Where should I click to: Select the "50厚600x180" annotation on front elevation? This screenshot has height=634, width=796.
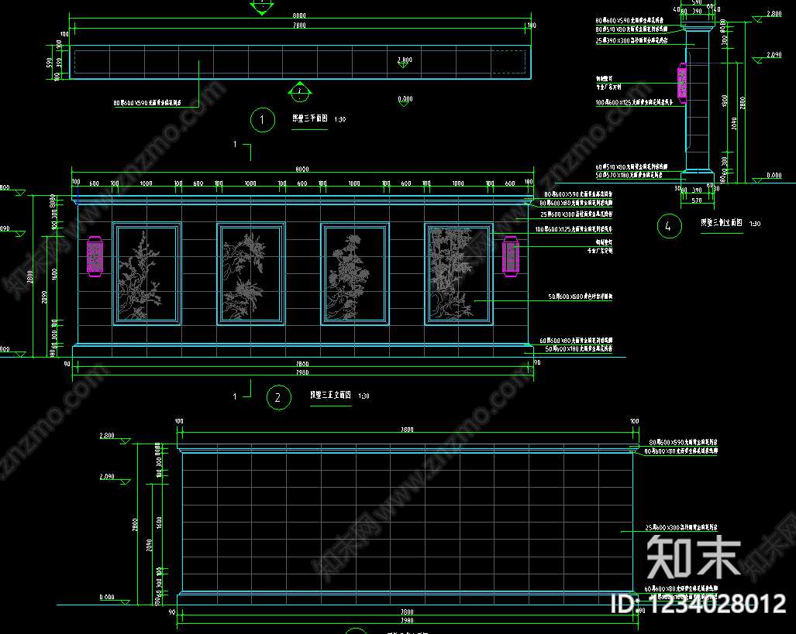point(579,349)
